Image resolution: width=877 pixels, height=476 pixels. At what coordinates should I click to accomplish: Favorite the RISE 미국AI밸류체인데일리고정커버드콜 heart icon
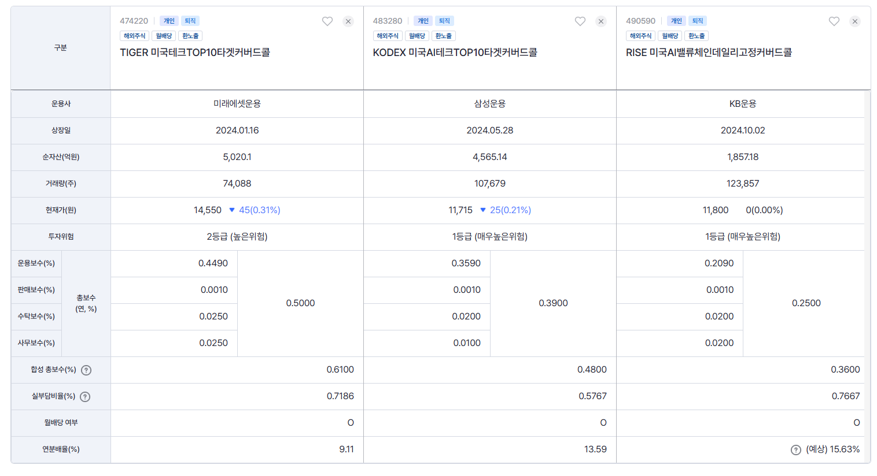tap(834, 21)
